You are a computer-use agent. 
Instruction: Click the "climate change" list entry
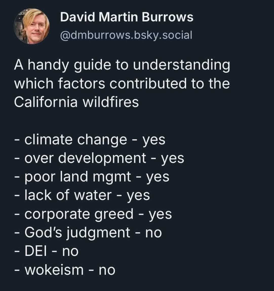pyautogui.click(x=76, y=139)
